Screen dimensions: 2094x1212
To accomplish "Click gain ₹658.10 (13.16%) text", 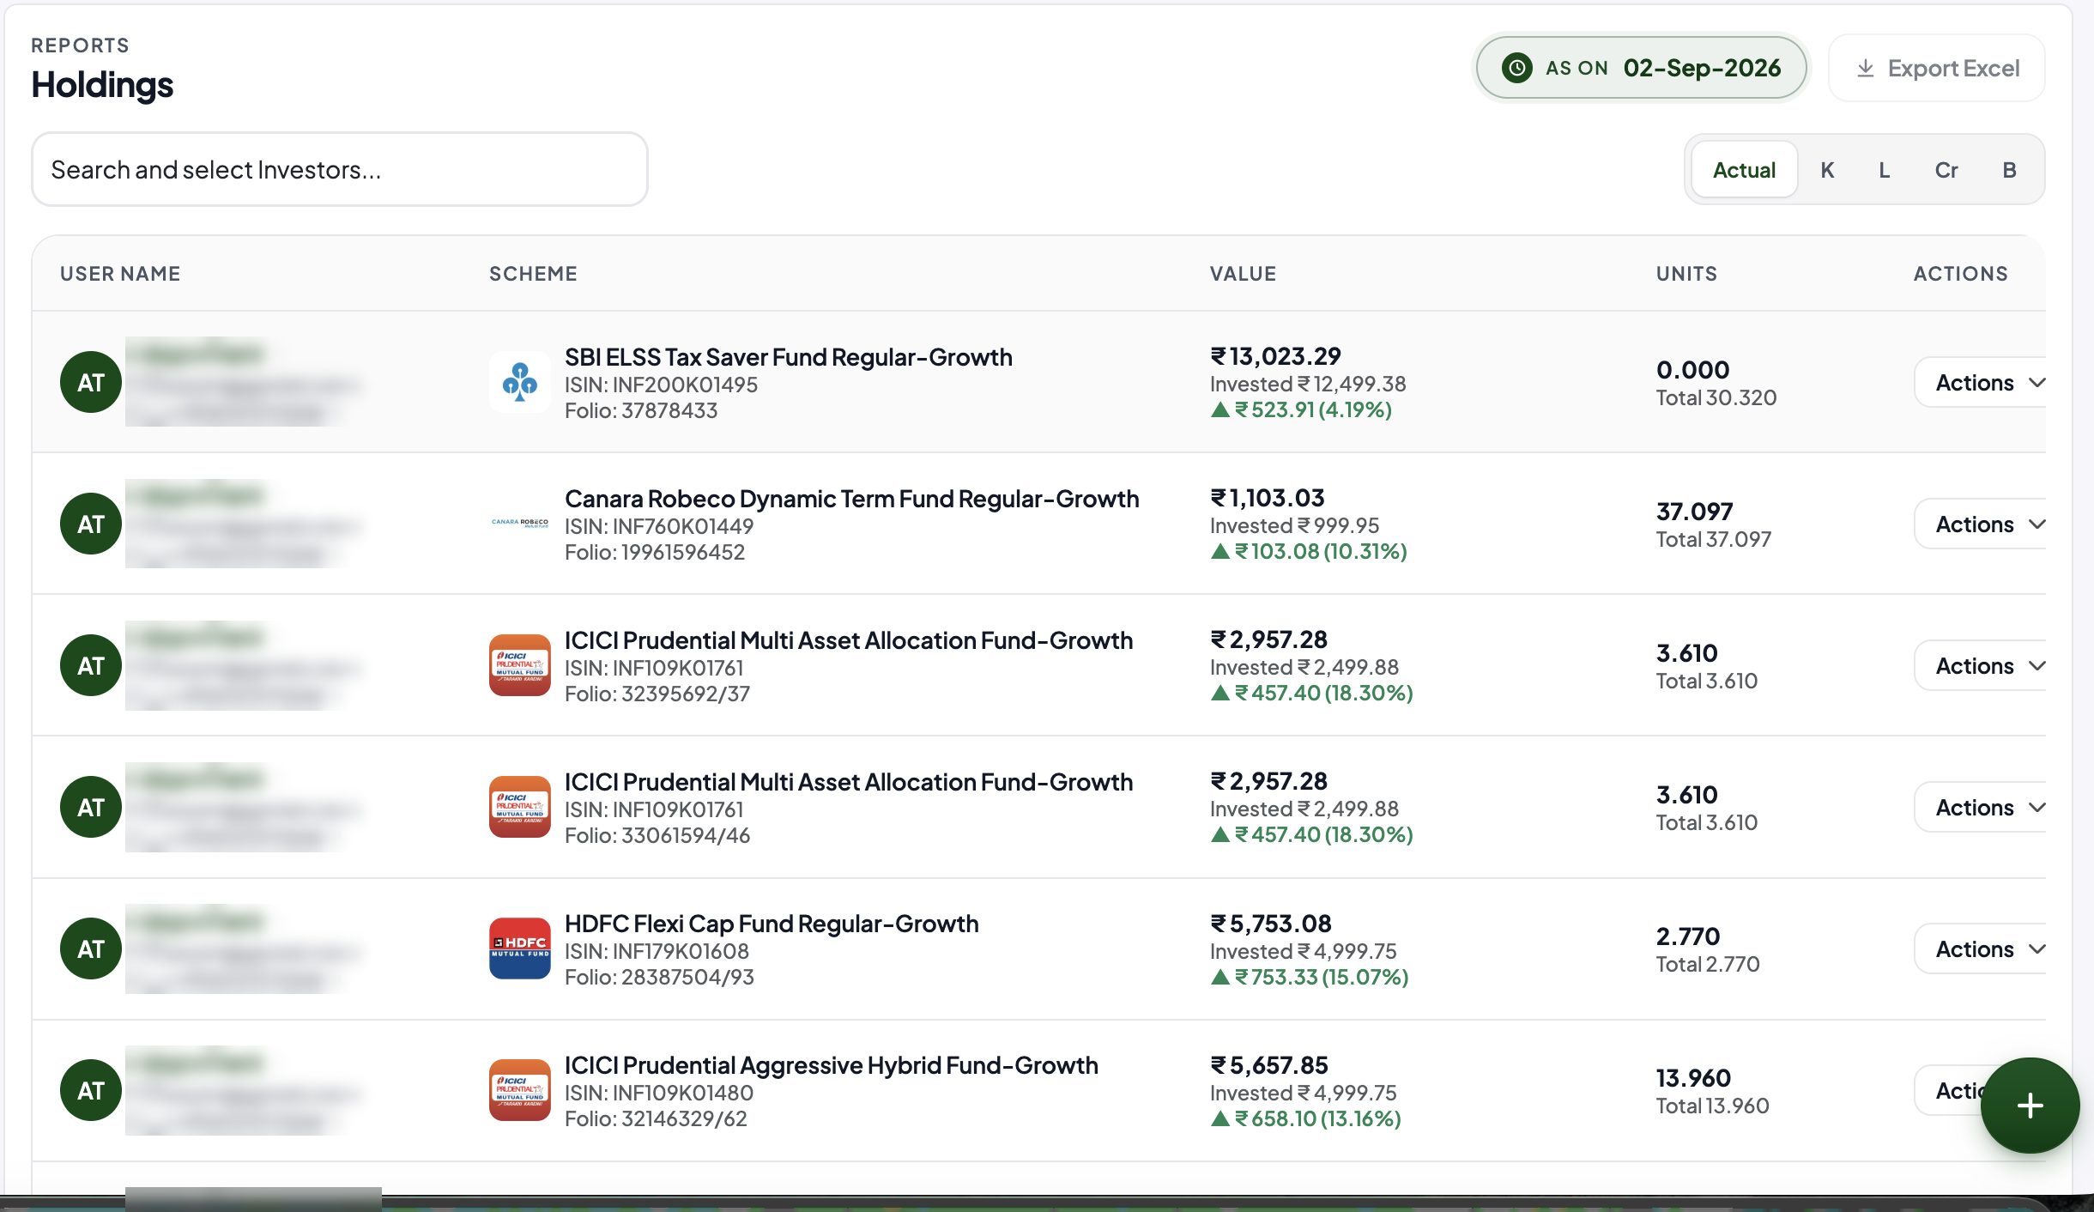I will (x=1305, y=1118).
